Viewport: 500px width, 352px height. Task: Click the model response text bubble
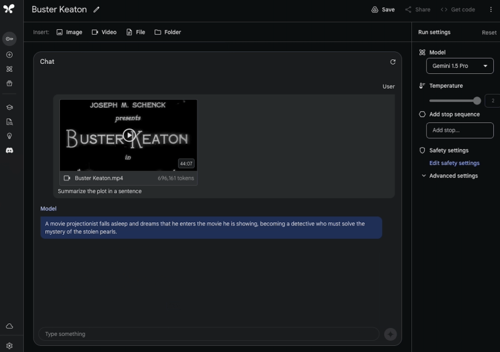(x=211, y=228)
